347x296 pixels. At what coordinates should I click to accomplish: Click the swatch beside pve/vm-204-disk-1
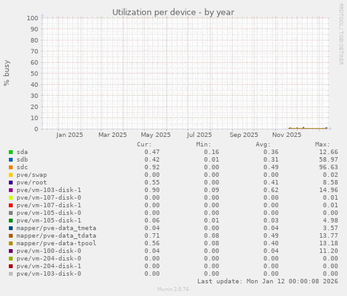(x=11, y=266)
